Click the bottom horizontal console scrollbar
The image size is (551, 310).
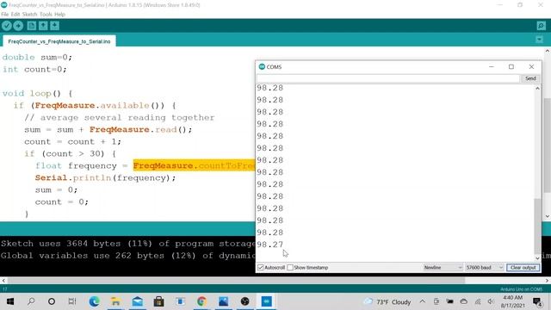[236, 281]
